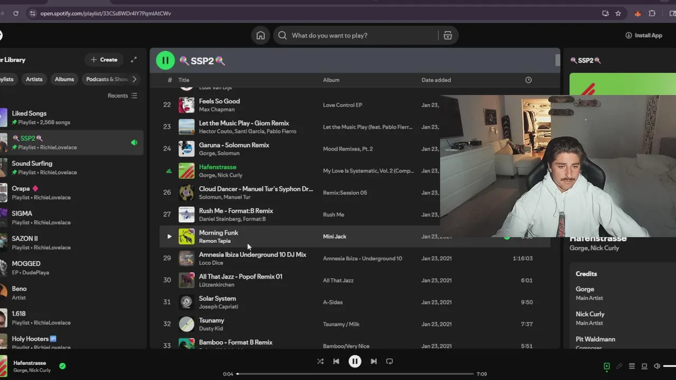Open album link Mini Jack
The image size is (676, 380).
[334, 236]
